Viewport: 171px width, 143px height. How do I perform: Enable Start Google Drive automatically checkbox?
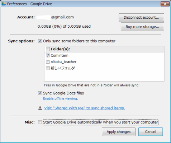(40, 122)
